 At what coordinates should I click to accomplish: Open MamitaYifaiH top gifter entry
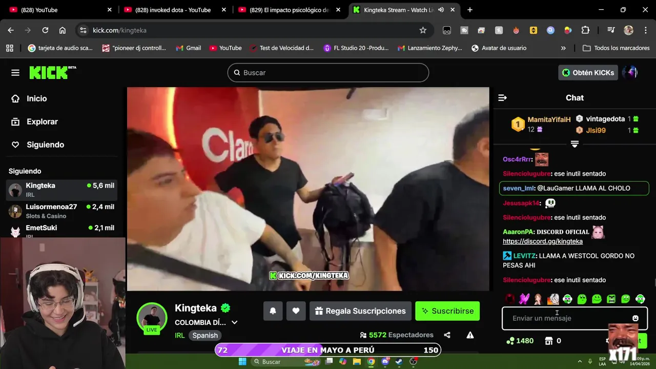click(541, 124)
